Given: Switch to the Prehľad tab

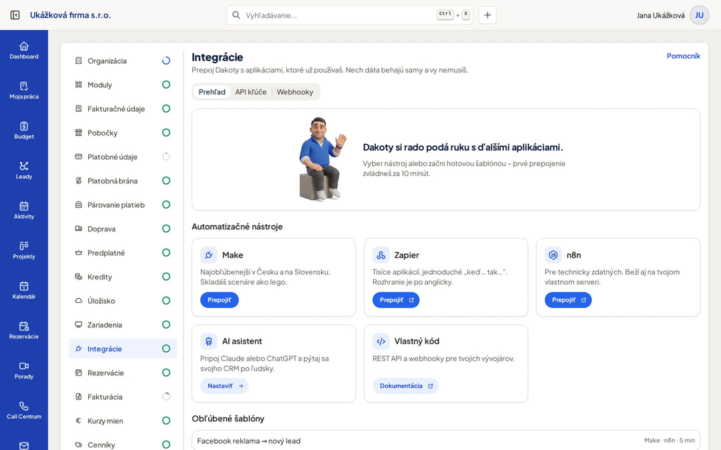Looking at the screenshot, I should 212,92.
